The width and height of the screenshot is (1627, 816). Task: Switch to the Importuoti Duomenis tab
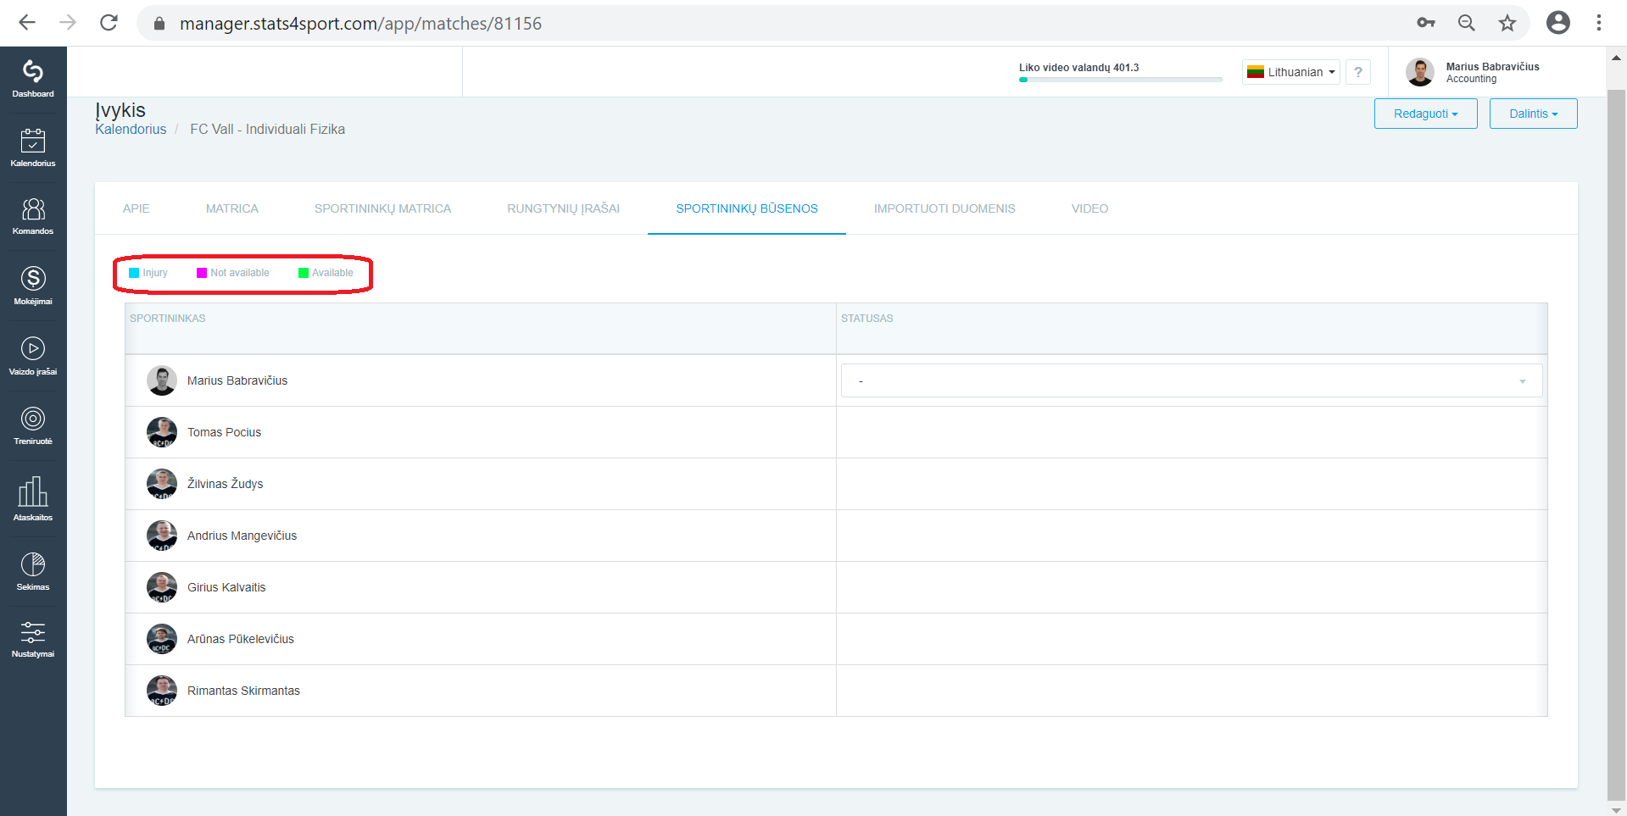click(944, 208)
